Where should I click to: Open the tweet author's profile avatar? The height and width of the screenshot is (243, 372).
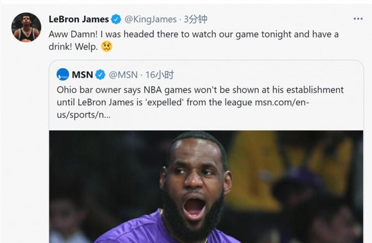click(x=26, y=27)
